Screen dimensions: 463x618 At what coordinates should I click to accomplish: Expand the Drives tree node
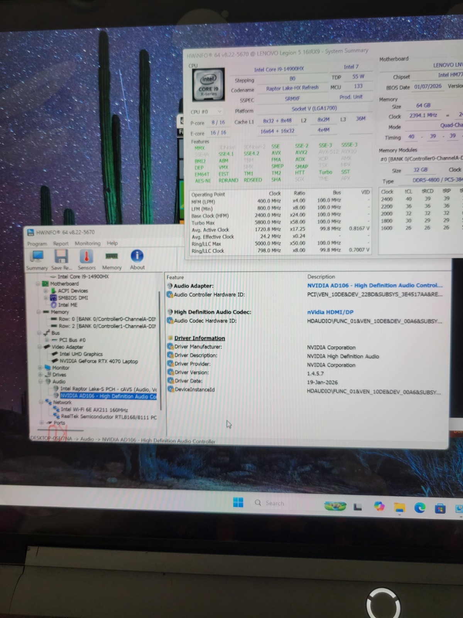point(40,375)
